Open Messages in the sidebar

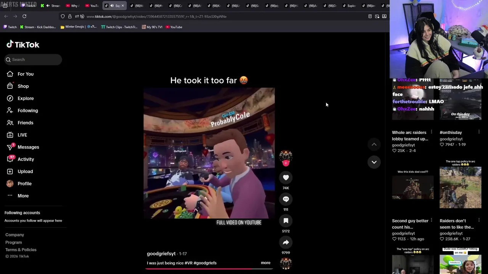[28, 147]
